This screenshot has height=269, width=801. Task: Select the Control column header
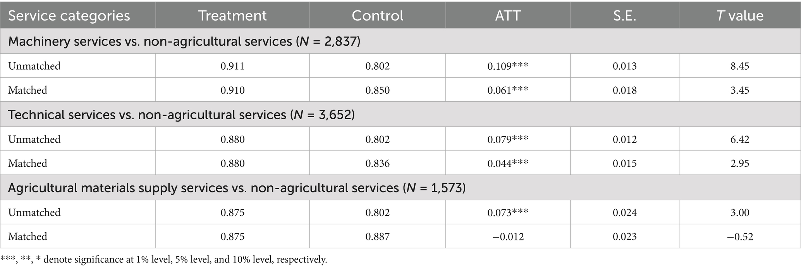(377, 15)
